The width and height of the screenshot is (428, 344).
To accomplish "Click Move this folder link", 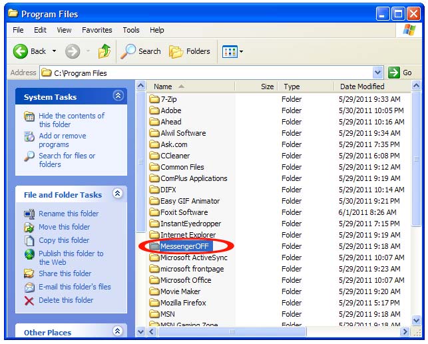I will click(x=64, y=227).
